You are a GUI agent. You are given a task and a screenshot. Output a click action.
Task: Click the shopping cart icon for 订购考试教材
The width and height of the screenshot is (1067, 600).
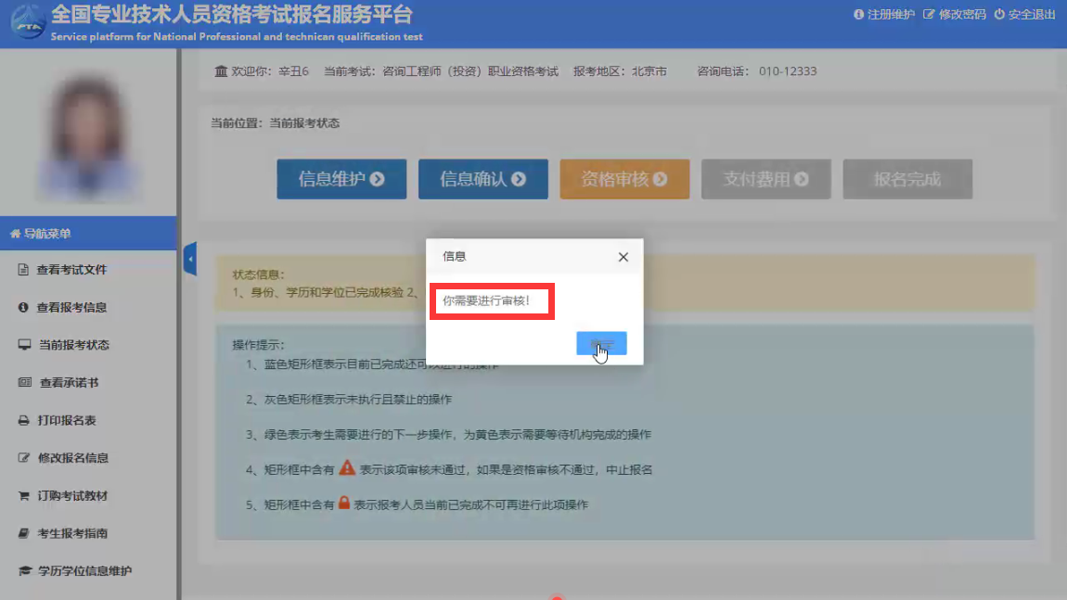(24, 496)
